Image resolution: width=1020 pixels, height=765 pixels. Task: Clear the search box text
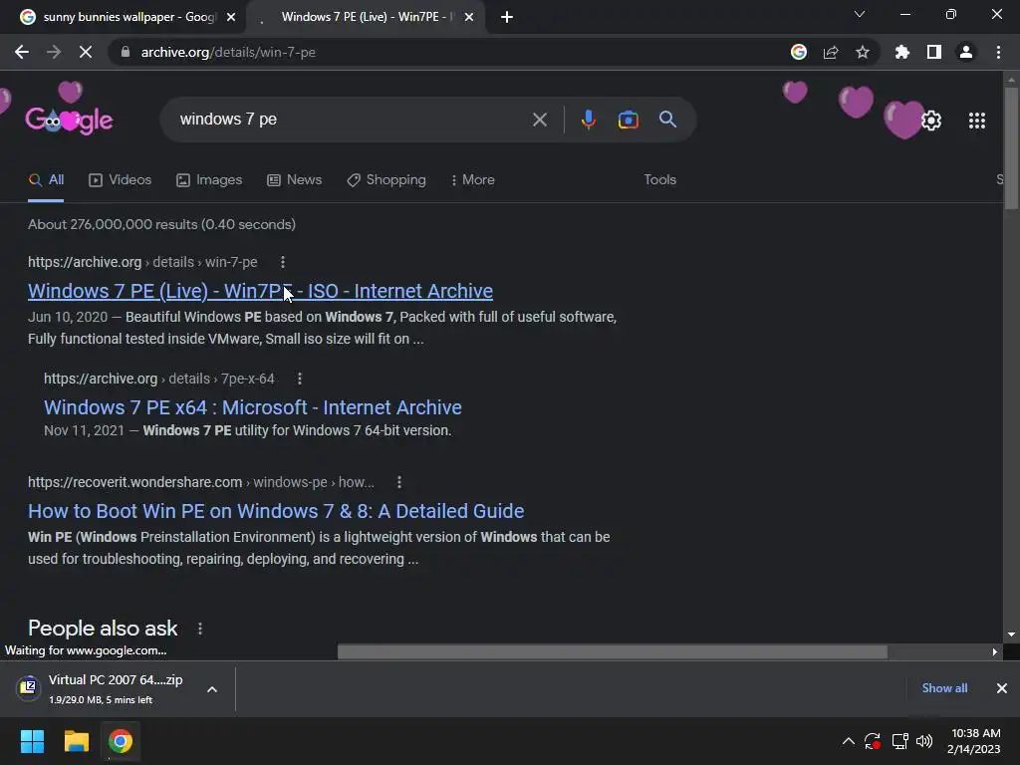[x=539, y=120]
